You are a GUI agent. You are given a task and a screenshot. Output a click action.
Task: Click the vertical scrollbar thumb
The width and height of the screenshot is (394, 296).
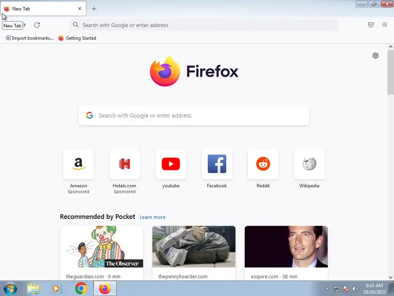tap(391, 72)
